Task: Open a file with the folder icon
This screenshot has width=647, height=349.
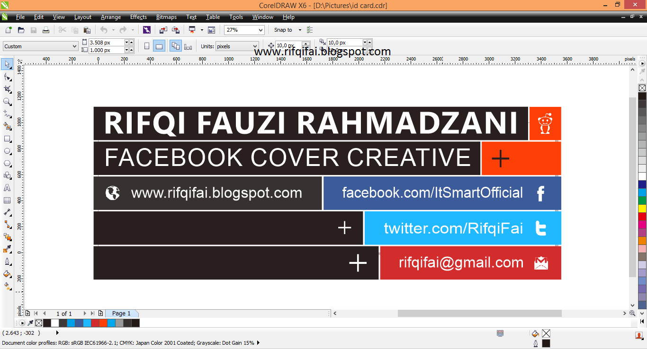Action: [x=21, y=30]
